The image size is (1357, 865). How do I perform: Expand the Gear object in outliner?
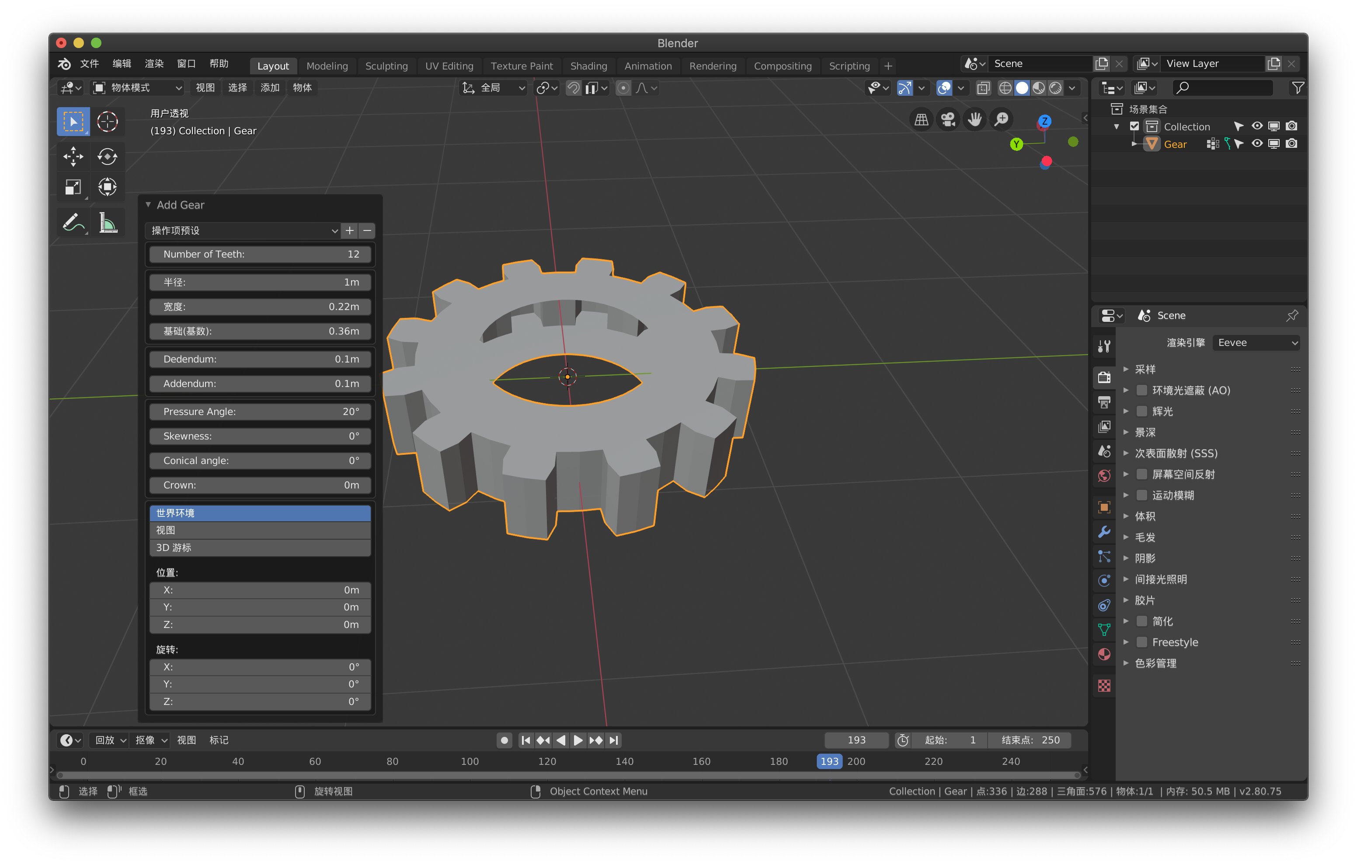(x=1134, y=144)
